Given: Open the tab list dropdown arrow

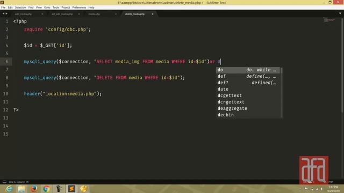Looking at the screenshot, I should click(340, 13).
